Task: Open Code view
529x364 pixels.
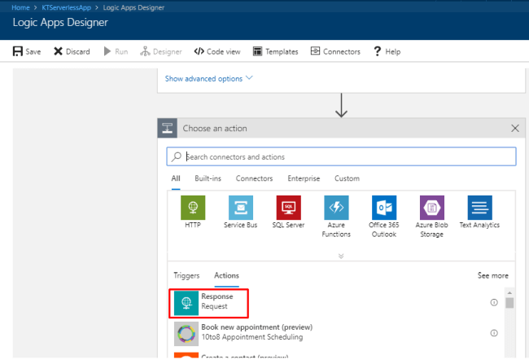Action: (x=217, y=51)
